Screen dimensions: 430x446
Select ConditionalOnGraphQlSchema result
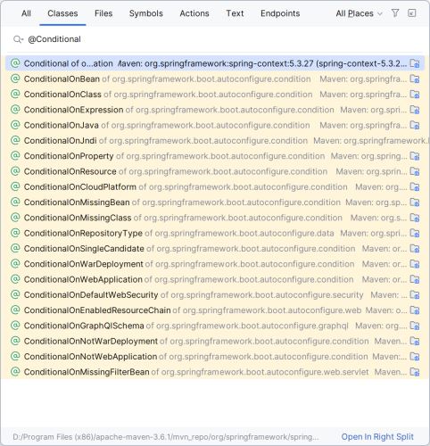click(x=215, y=326)
